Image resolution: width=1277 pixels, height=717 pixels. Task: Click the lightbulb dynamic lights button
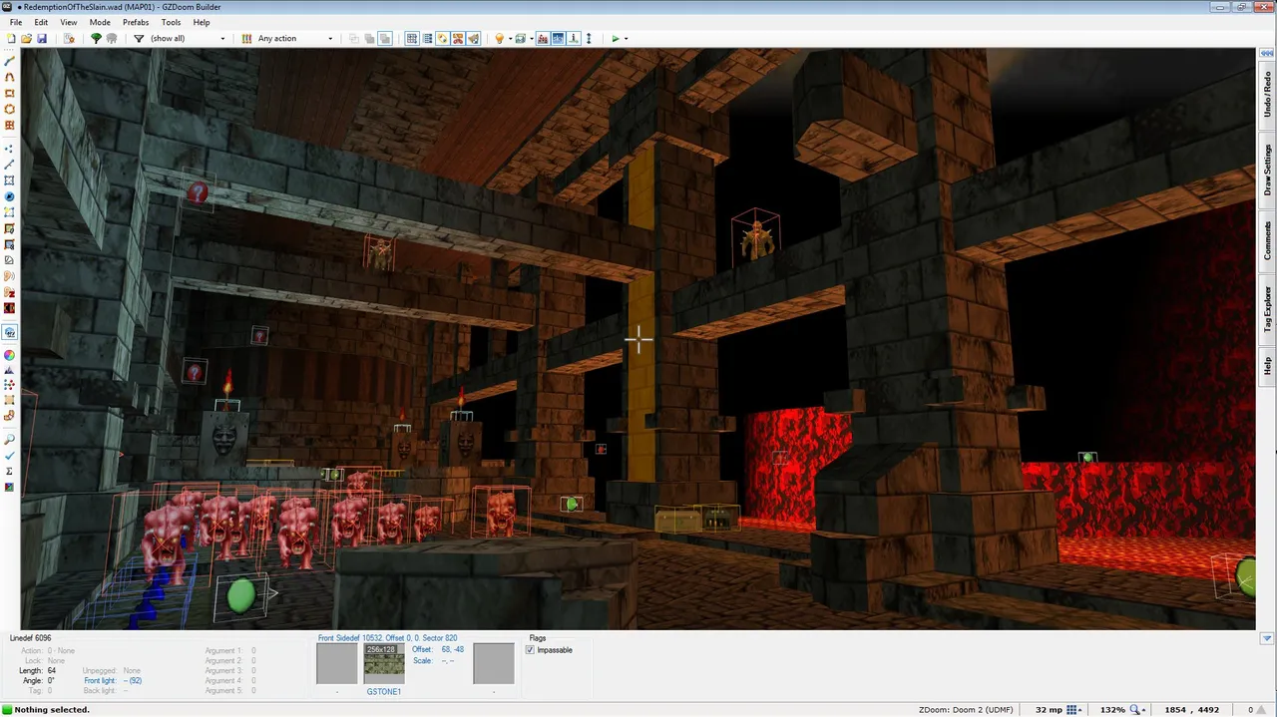tap(498, 39)
